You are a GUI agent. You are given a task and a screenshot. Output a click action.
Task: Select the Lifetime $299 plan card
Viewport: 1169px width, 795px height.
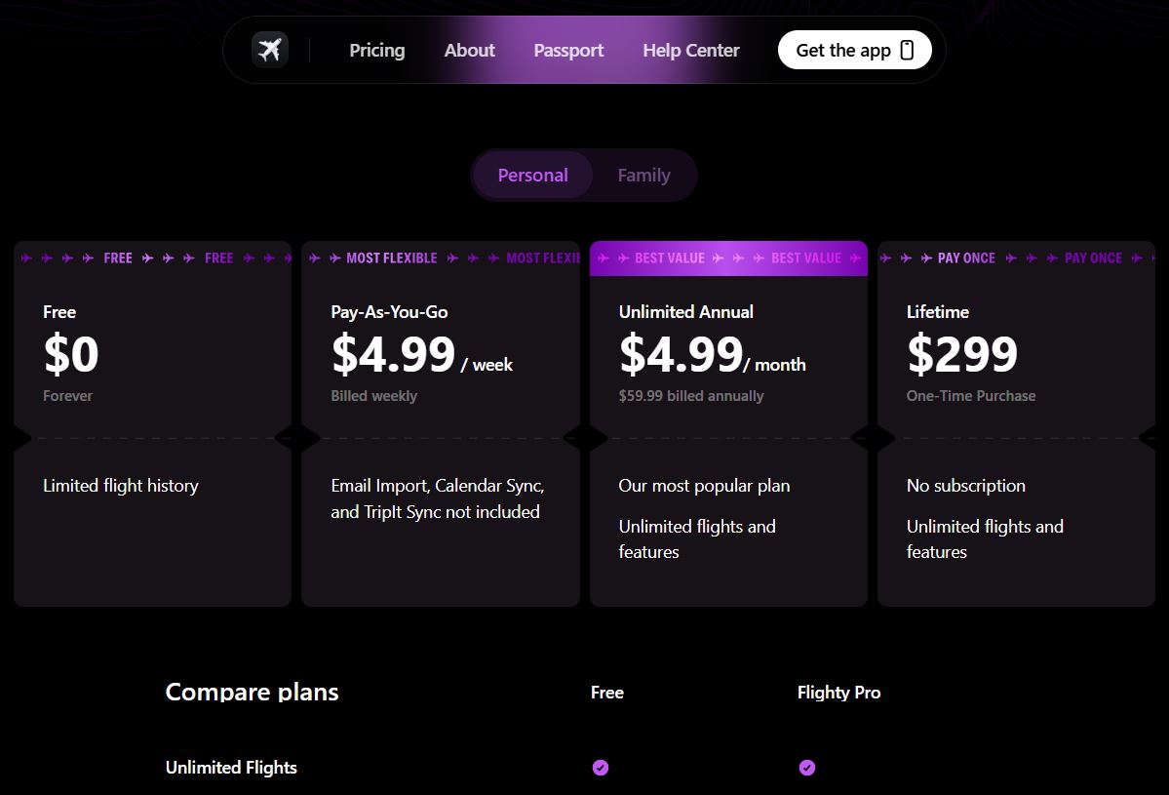(x=1016, y=423)
